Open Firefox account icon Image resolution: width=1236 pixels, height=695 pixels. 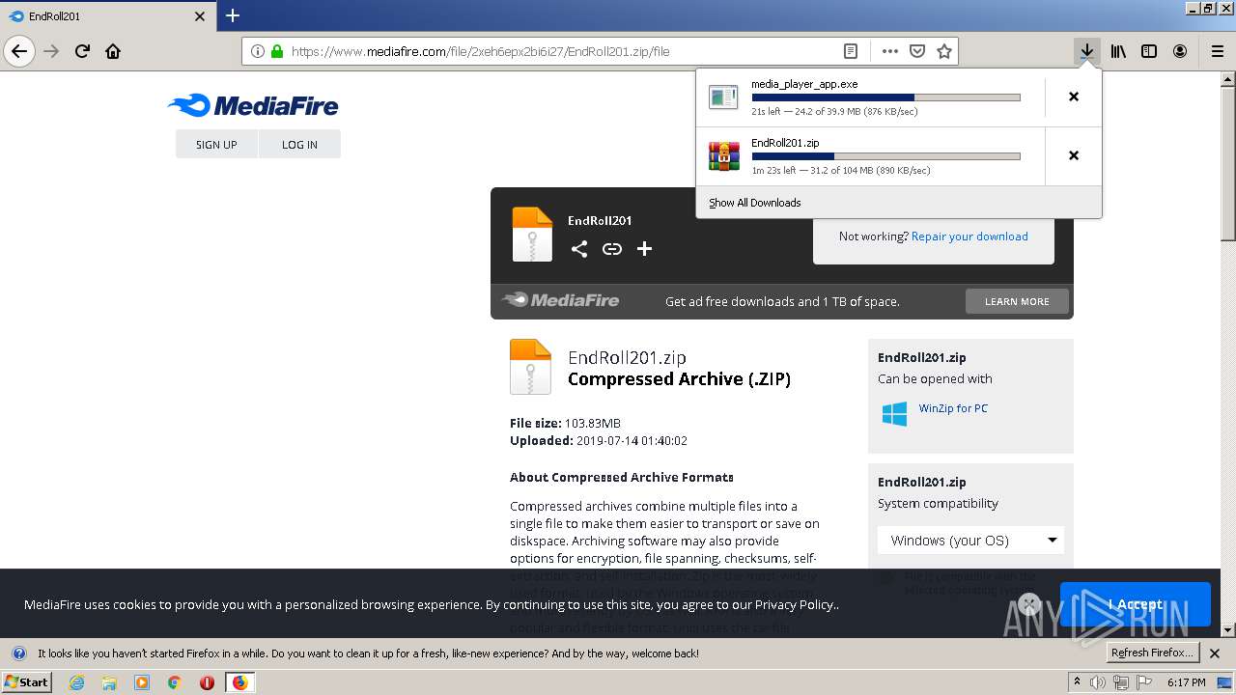pyautogui.click(x=1180, y=51)
